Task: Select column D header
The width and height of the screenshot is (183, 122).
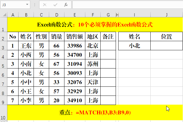Action: pos(56,15)
